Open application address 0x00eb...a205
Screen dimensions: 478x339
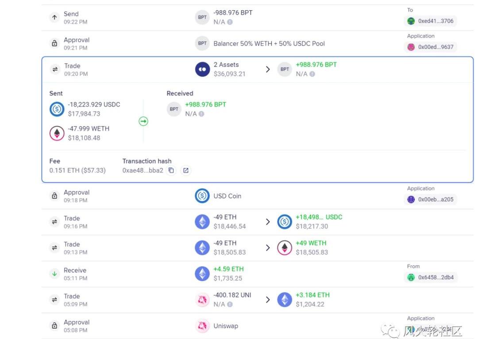[431, 199]
